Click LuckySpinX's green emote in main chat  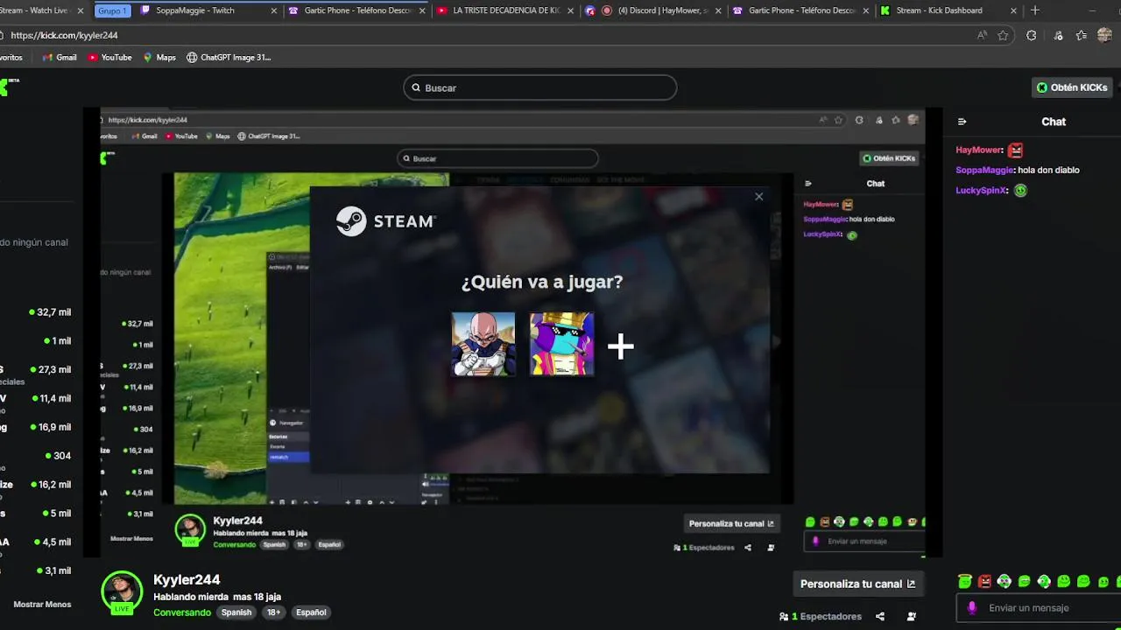[1020, 191]
